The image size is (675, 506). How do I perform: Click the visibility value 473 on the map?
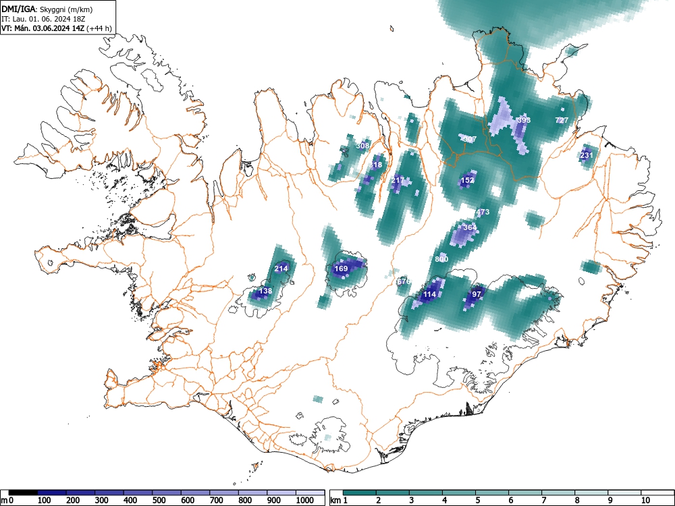pyautogui.click(x=483, y=212)
